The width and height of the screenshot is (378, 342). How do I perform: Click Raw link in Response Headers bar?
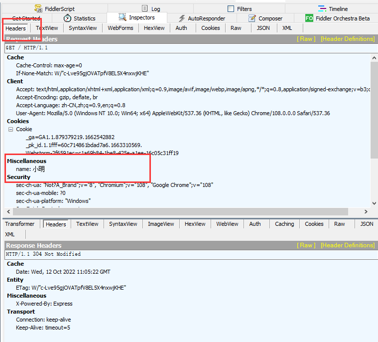(306, 245)
